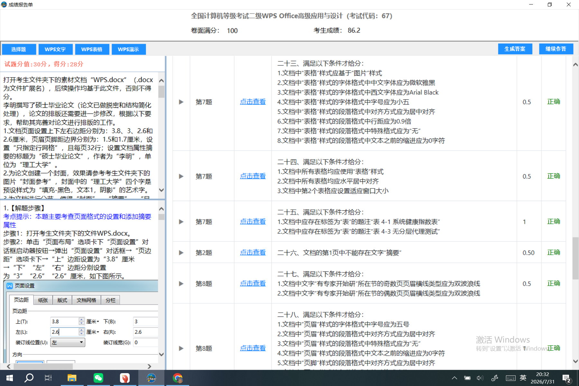
Task: Click 第8题 cell in the 二十七 row
Action: point(204,284)
